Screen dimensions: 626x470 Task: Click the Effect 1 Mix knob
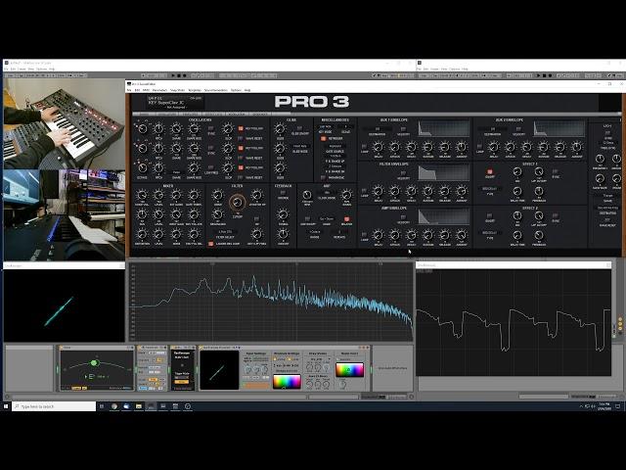517,172
